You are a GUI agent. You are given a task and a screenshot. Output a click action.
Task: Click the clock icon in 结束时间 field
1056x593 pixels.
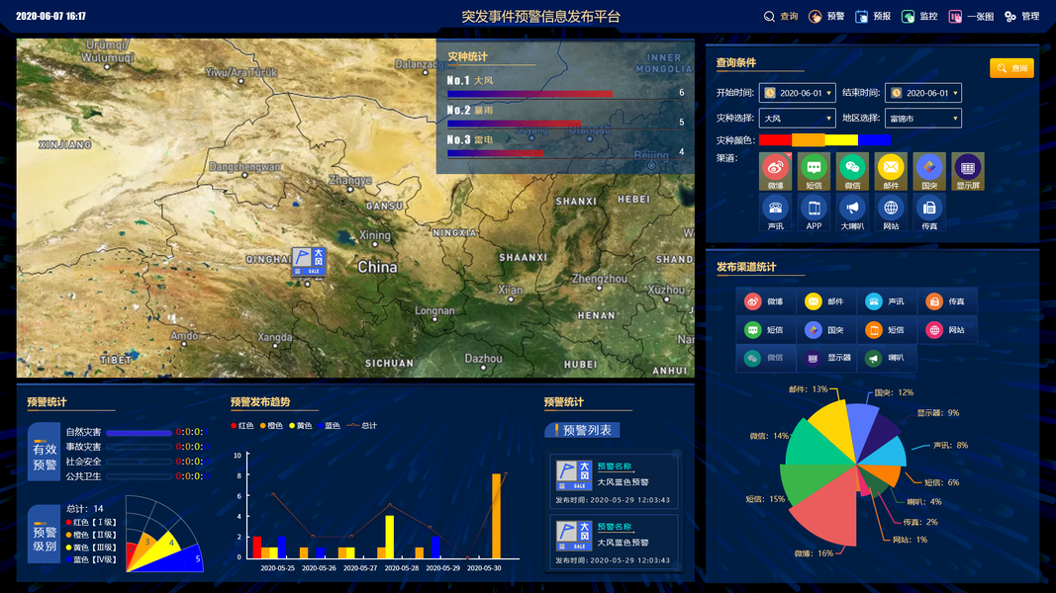(897, 93)
